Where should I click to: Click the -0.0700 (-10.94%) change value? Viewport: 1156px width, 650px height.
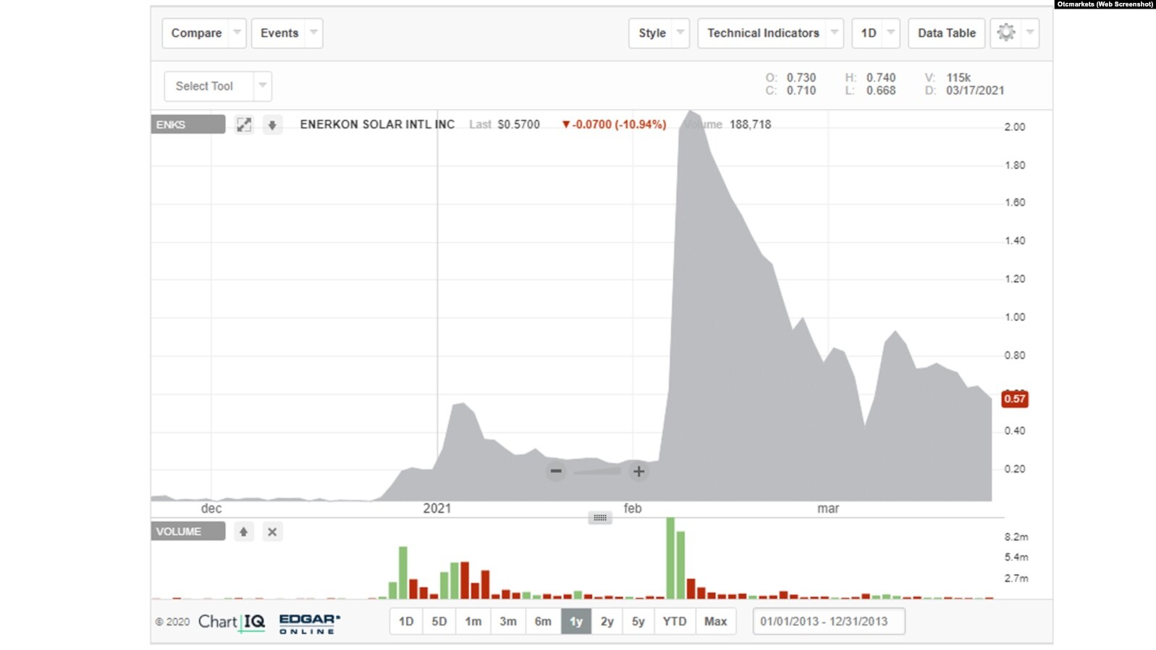point(615,124)
